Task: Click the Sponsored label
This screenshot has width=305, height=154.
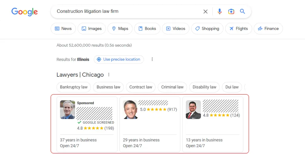Action: [85, 103]
